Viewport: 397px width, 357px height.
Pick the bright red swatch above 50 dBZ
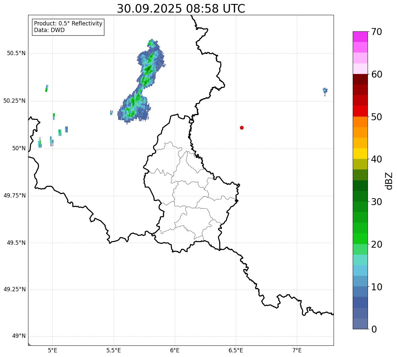pyautogui.click(x=360, y=111)
